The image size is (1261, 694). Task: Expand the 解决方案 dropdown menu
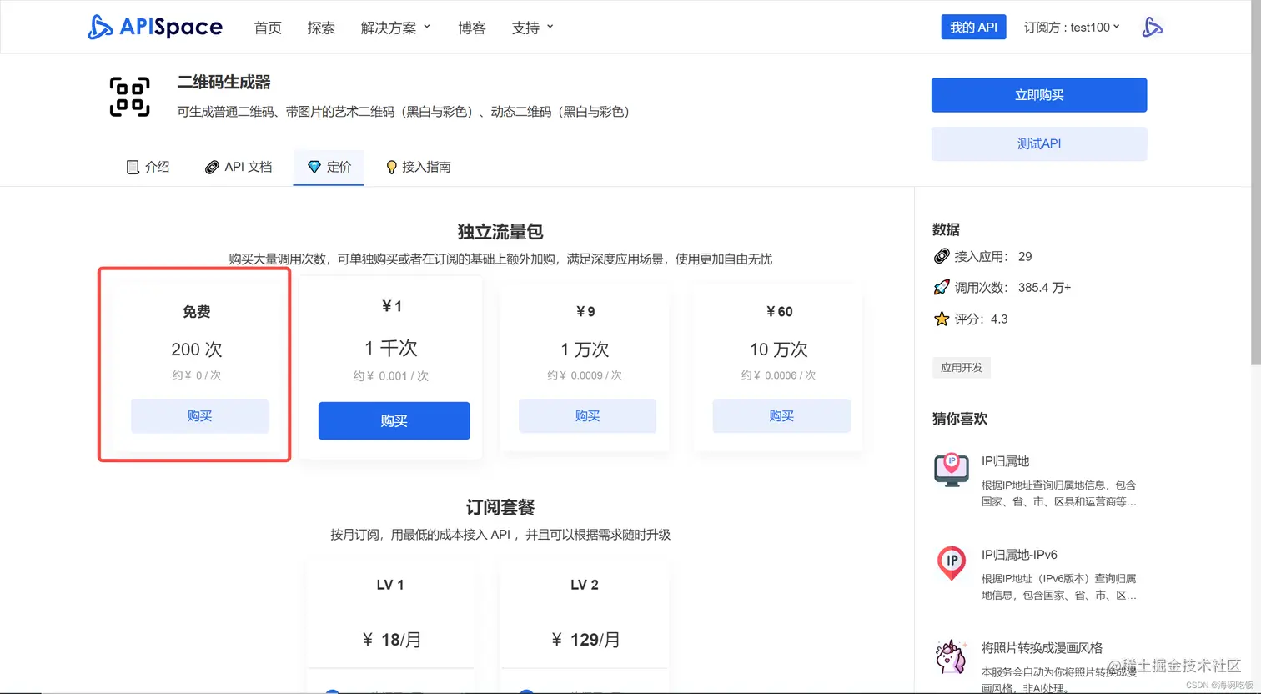point(395,26)
